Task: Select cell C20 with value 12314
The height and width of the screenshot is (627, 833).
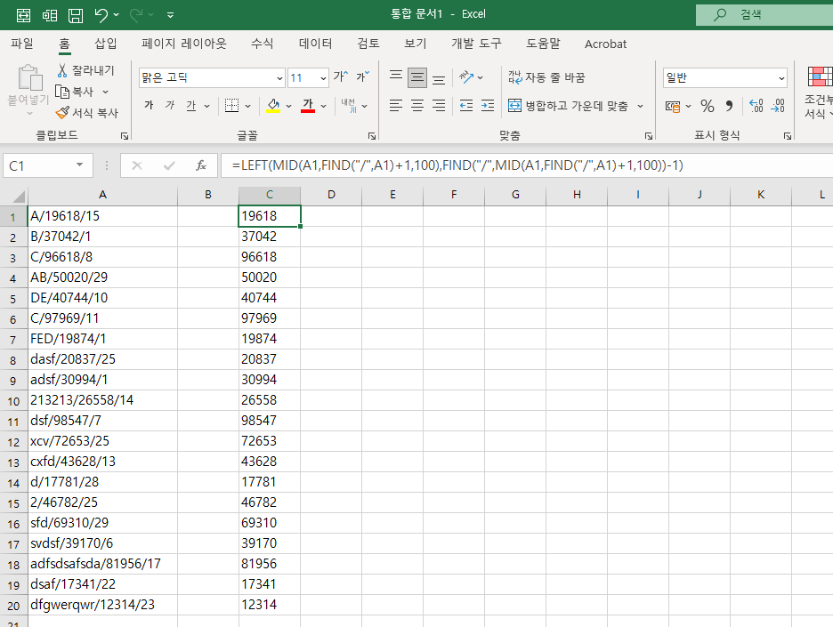Action: (270, 605)
